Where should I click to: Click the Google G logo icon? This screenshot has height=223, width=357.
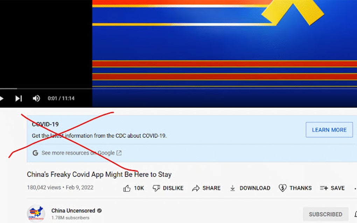coord(35,153)
